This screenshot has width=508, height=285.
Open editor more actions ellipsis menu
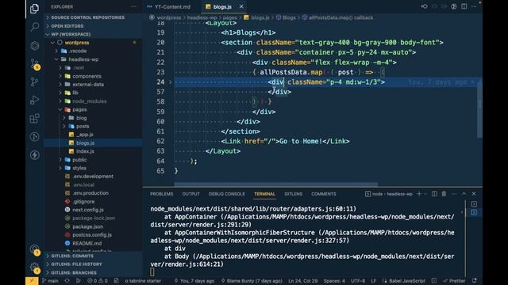point(474,6)
